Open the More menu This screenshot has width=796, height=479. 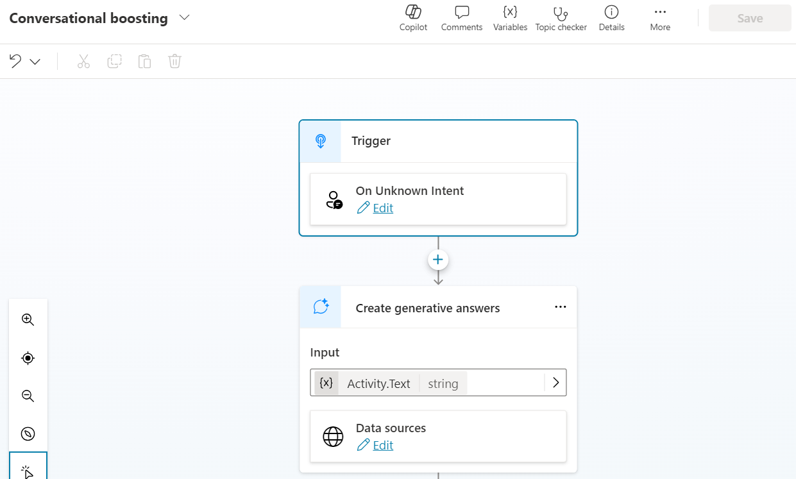coord(659,18)
